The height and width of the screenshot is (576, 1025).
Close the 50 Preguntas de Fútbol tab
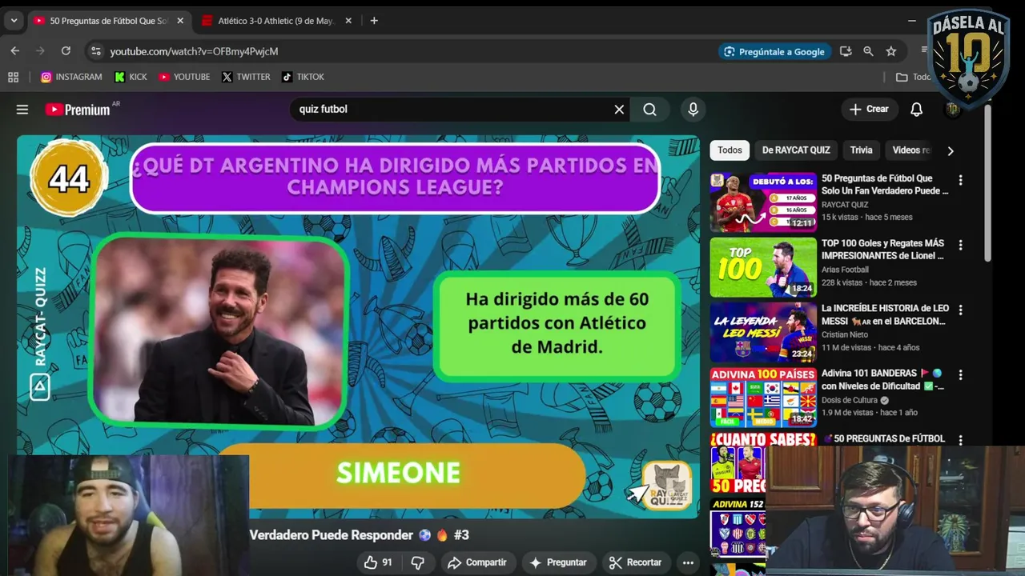click(x=180, y=21)
